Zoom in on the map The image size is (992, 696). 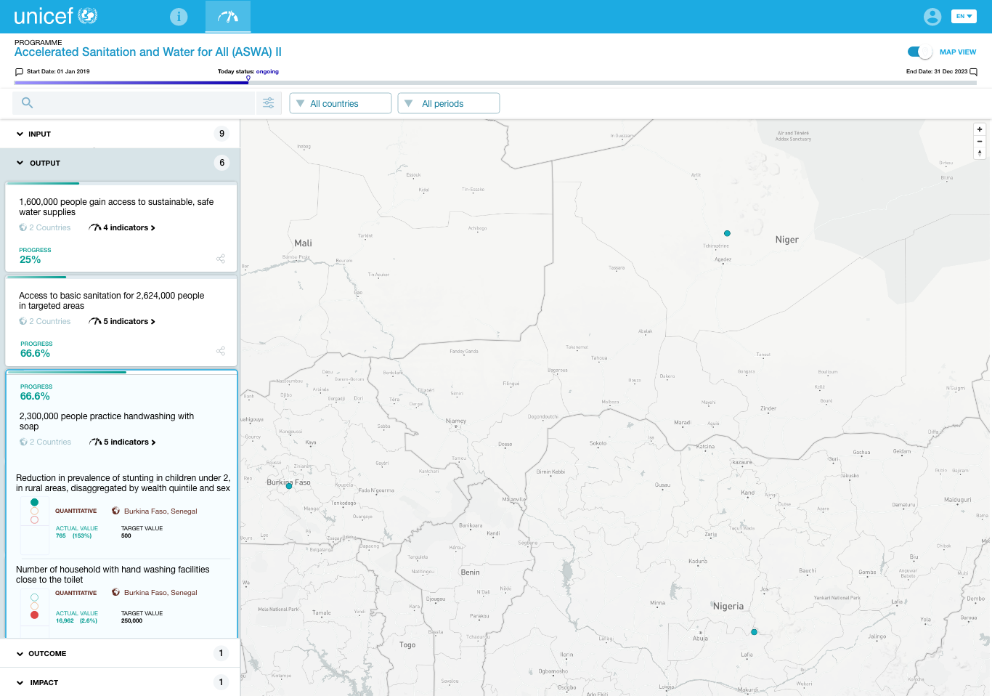(x=980, y=129)
